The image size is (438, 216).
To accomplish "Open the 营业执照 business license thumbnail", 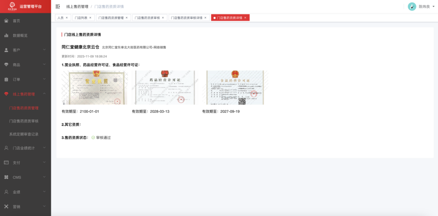I will click(x=95, y=88).
